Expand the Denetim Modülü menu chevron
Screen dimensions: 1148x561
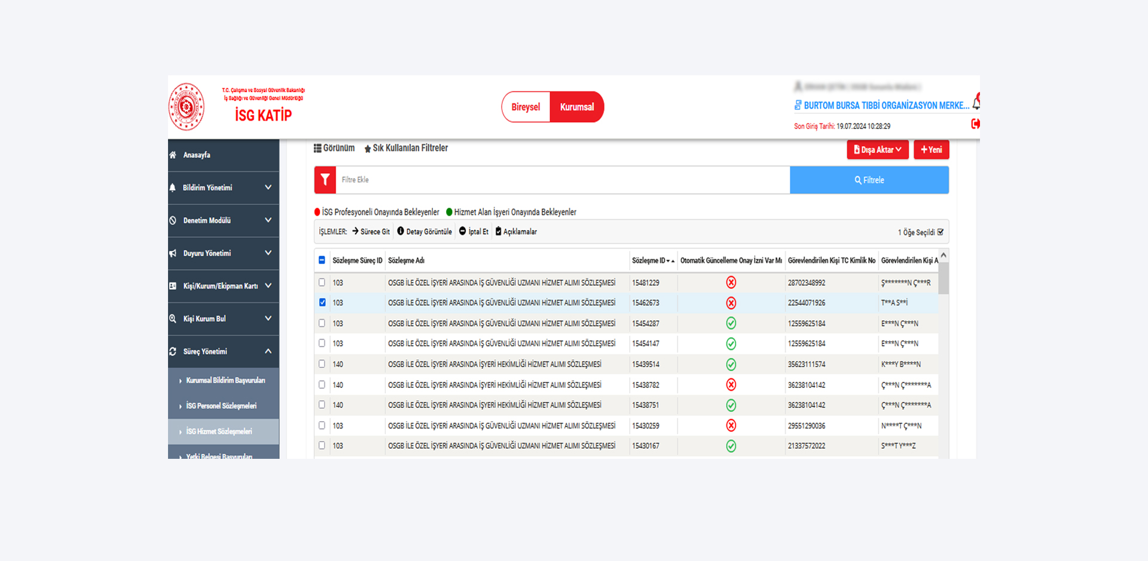(268, 220)
